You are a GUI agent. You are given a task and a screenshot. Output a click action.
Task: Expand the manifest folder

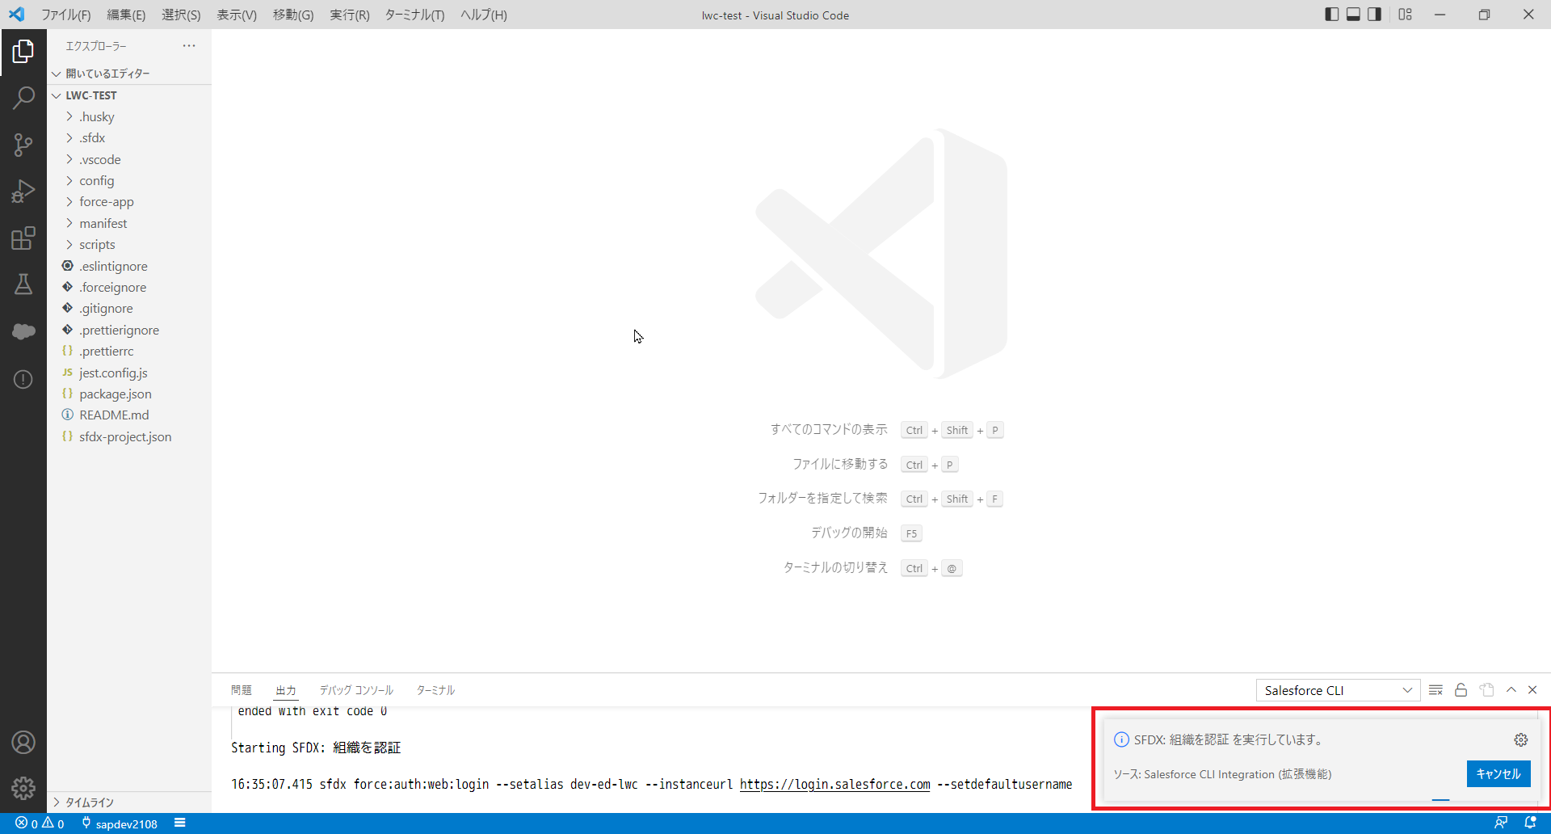[x=129, y=223]
